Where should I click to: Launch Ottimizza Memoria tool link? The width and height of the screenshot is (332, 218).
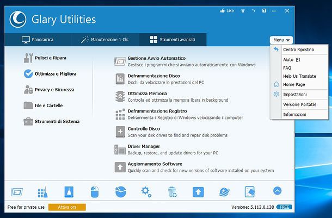point(147,94)
